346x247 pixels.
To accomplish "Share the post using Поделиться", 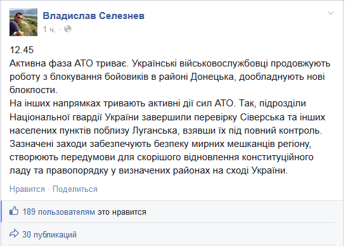I will click(75, 189).
